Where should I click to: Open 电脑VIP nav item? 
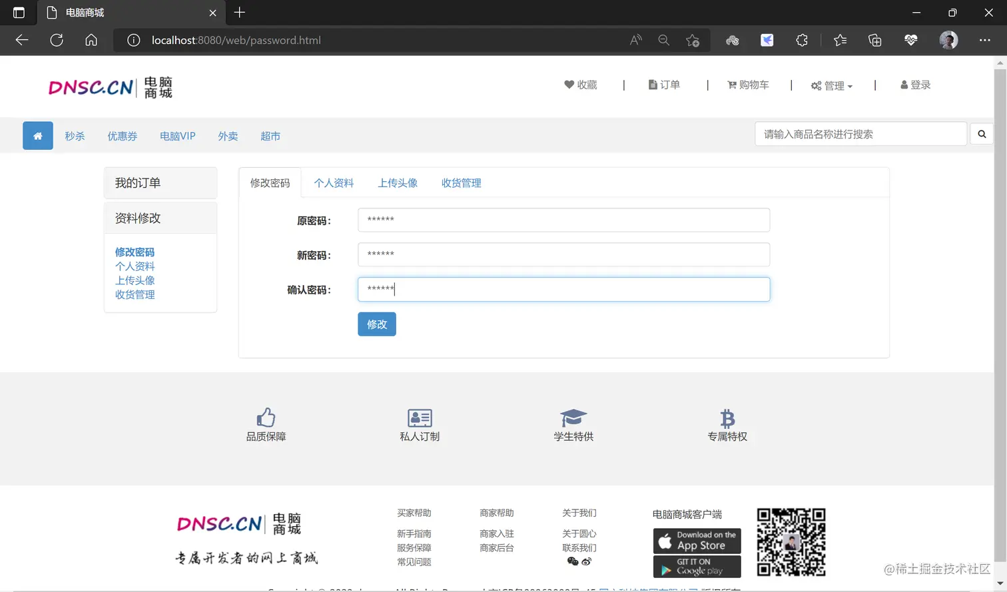click(178, 136)
